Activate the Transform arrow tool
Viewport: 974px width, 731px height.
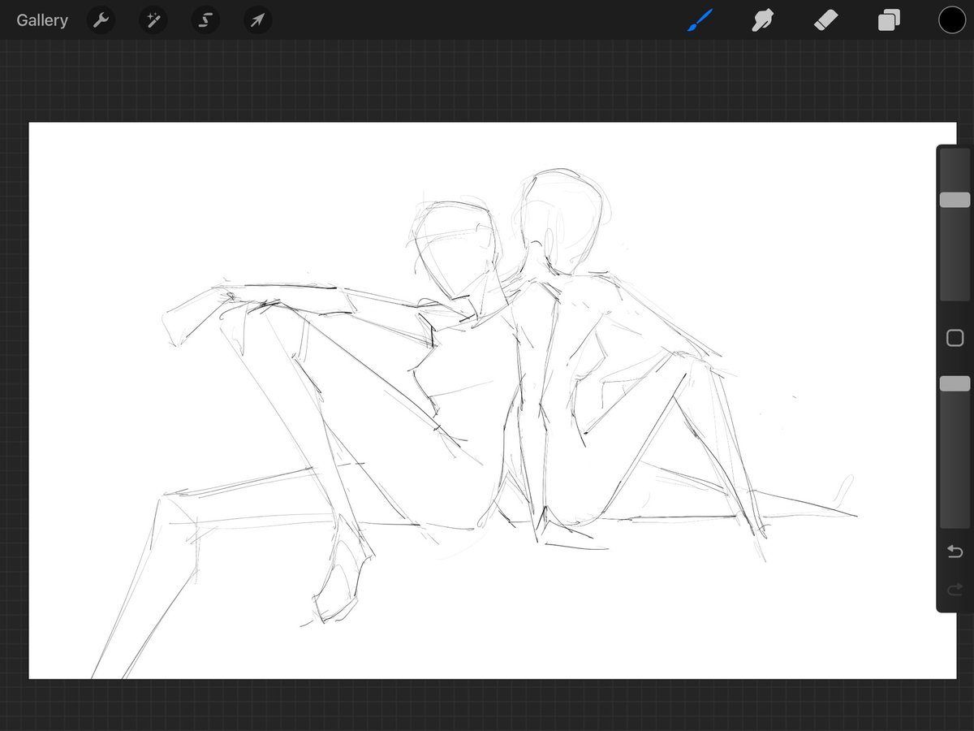click(x=257, y=20)
